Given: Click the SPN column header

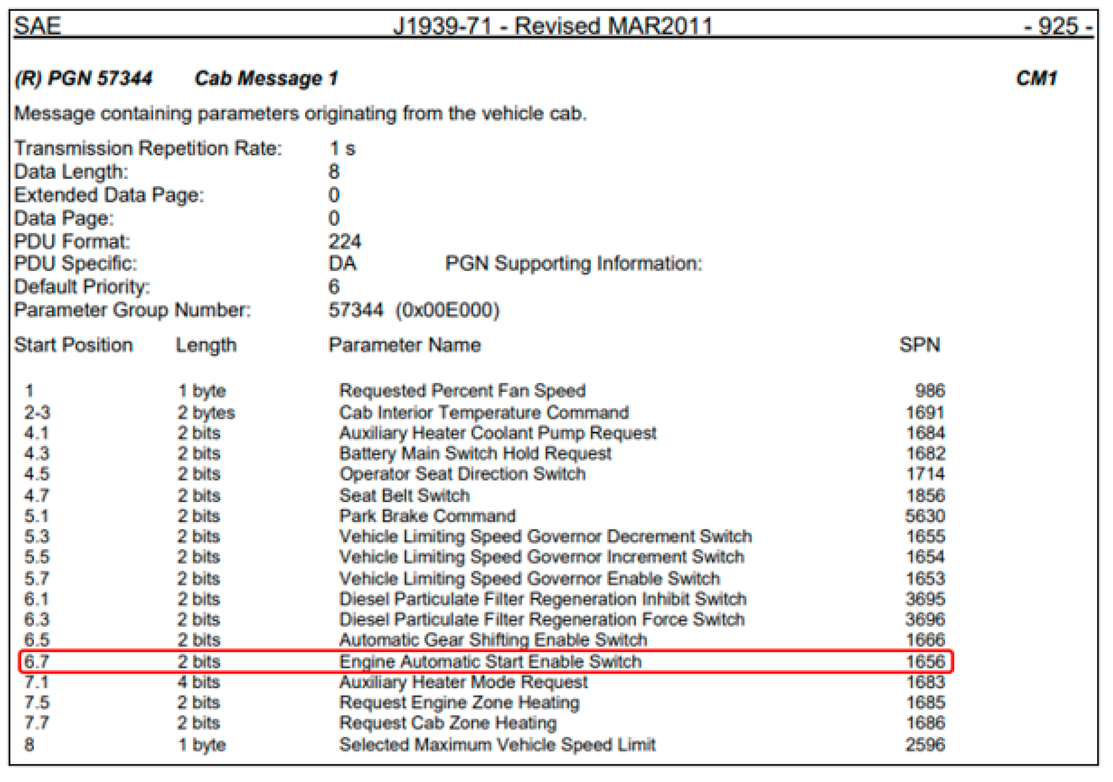Looking at the screenshot, I should pos(919,345).
